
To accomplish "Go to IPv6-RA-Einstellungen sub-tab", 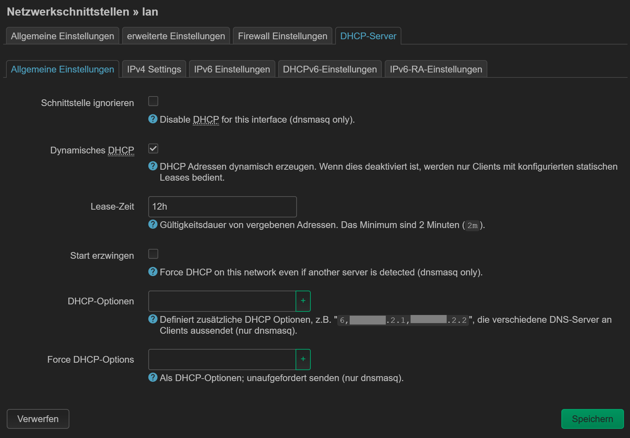I will pos(436,69).
